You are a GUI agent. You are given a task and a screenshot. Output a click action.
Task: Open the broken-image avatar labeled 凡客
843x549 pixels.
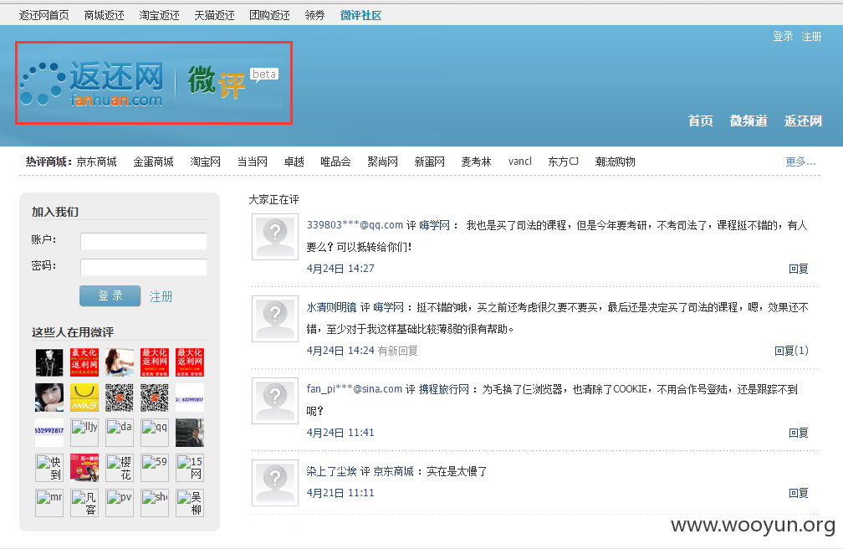(x=84, y=503)
